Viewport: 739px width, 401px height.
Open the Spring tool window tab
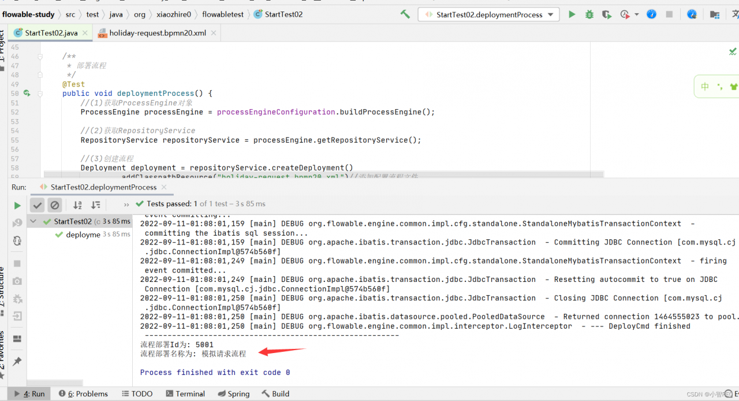234,393
